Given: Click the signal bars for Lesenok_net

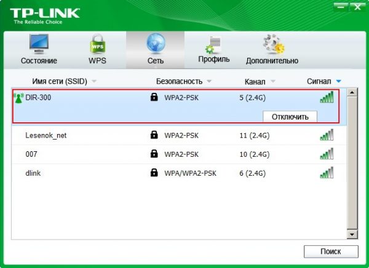Looking at the screenshot, I should coord(327,135).
